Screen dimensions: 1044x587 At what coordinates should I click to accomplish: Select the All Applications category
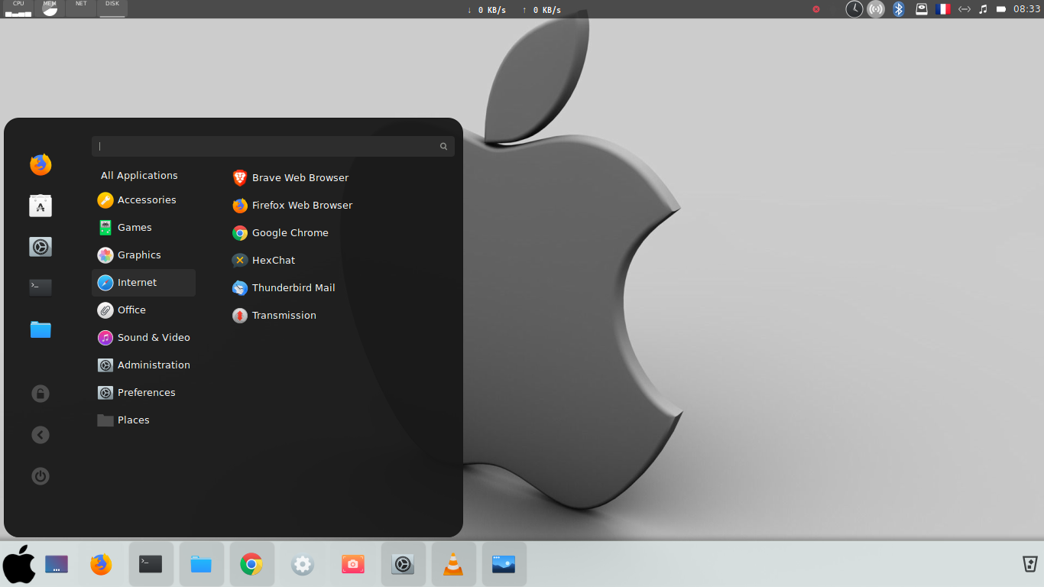139,175
